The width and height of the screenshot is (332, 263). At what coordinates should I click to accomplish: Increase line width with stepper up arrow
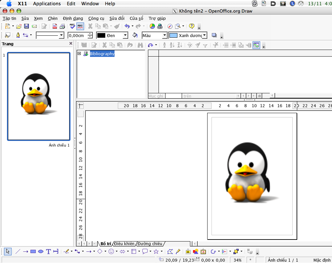tap(90, 34)
